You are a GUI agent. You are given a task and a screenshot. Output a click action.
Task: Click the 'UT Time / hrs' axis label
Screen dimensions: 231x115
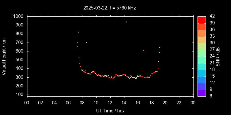110,110
